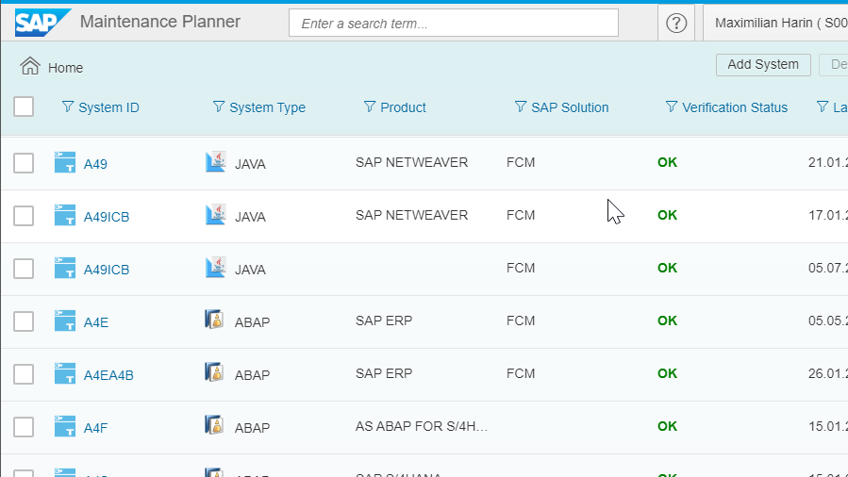Open system A4E link
Viewport: 848px width, 477px height.
[x=95, y=322]
